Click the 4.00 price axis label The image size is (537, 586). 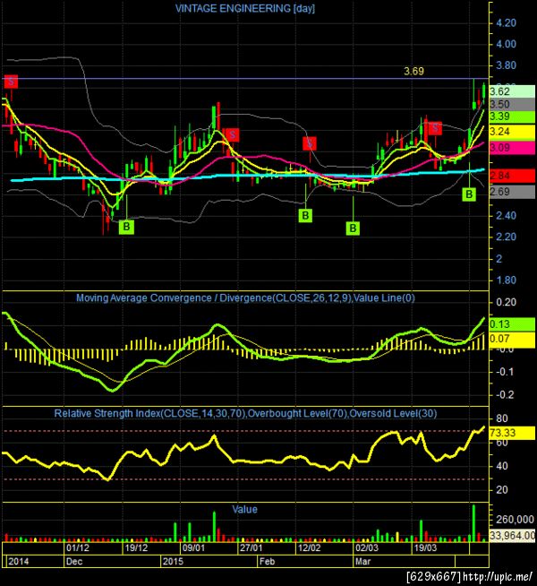pyautogui.click(x=506, y=44)
